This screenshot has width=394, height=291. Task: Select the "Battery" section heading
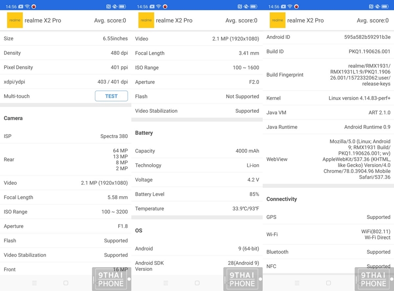click(x=144, y=133)
